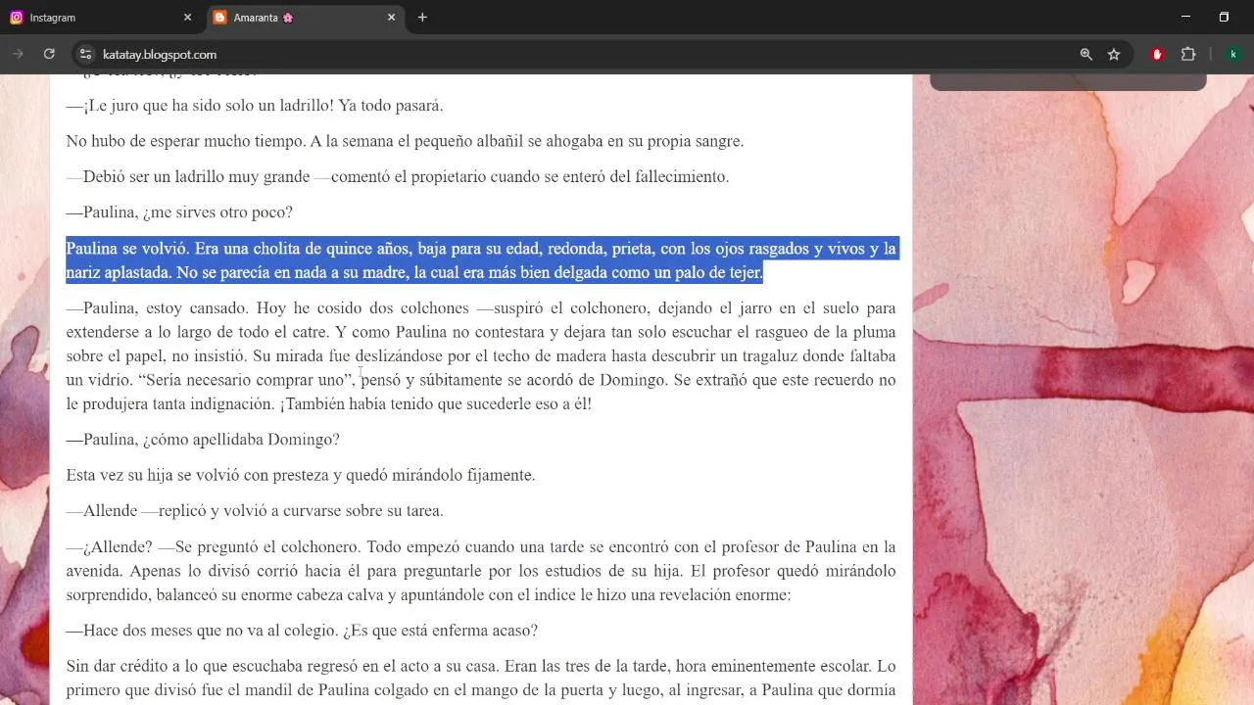The height and width of the screenshot is (705, 1254).
Task: Open the zoom magnifier icon
Action: tap(1085, 55)
